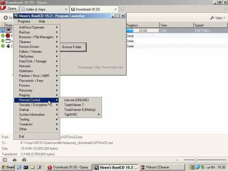Open FileSystem category
This screenshot has height=171, width=228.
tap(37, 56)
